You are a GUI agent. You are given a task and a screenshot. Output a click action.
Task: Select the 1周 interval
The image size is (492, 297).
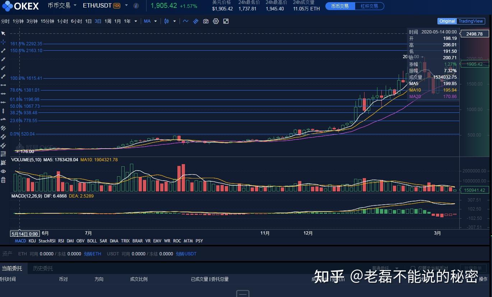[x=108, y=21]
